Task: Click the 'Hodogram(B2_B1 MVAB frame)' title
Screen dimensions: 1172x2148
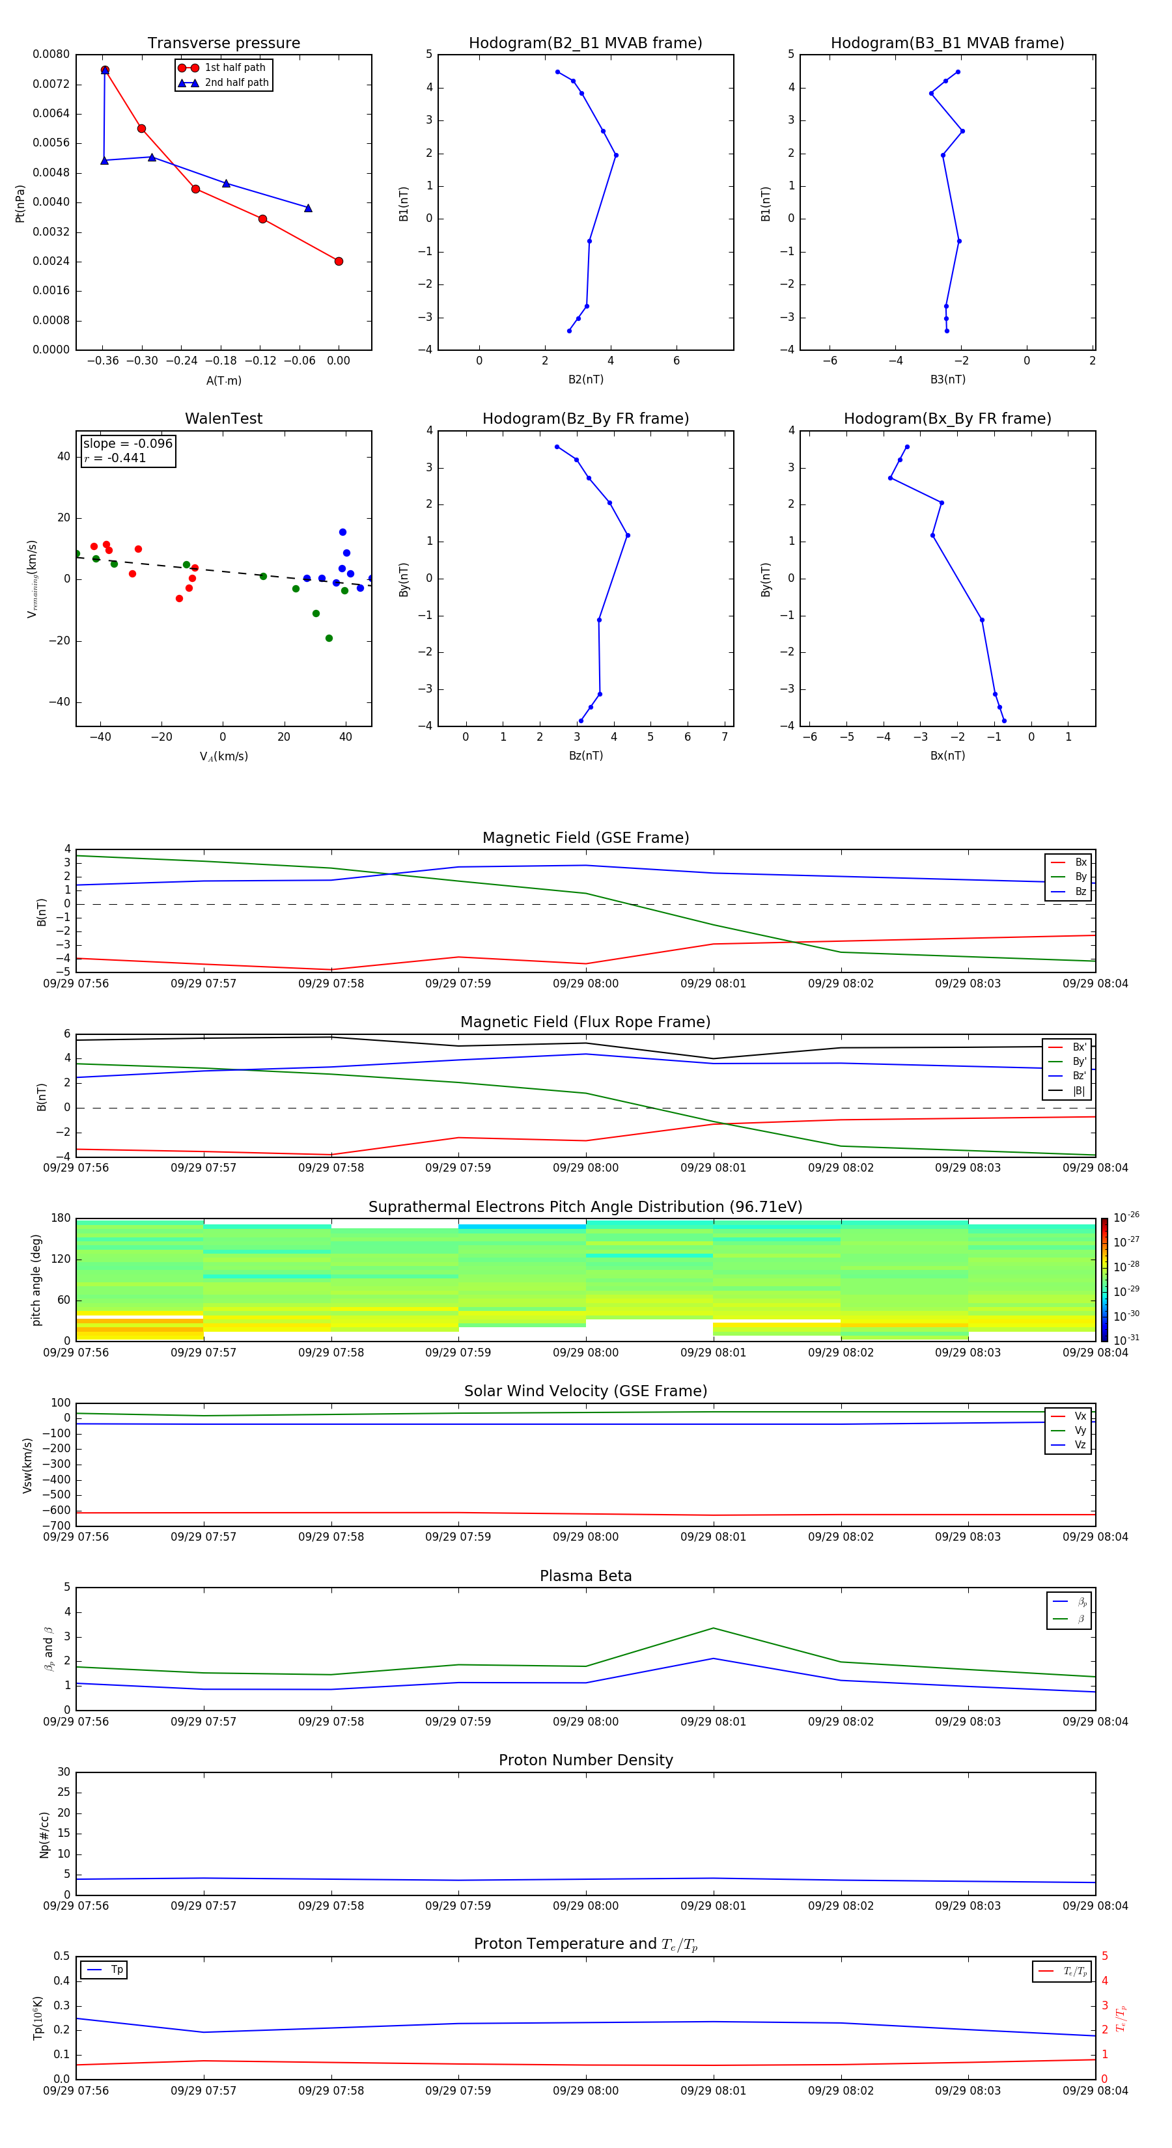Action: click(585, 44)
